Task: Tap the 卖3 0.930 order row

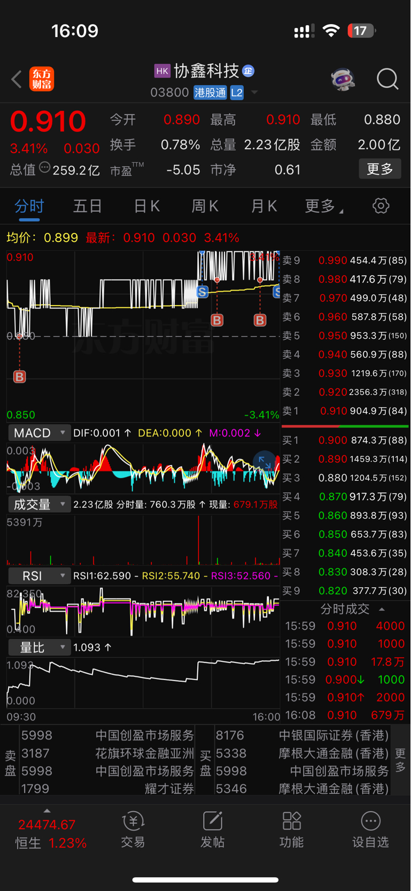Action: pyautogui.click(x=345, y=374)
